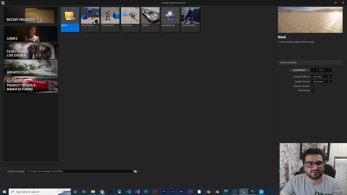This screenshot has height=195, width=347.
Task: Open Cortana from the taskbar
Action: tap(75, 192)
